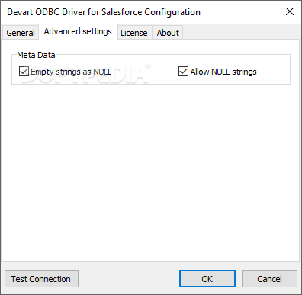The width and height of the screenshot is (302, 295).
Task: Click the 'Allow NULL strings' label text
Action: tap(223, 72)
